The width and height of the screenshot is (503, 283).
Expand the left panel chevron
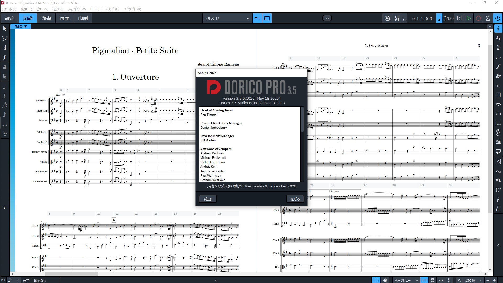5,208
